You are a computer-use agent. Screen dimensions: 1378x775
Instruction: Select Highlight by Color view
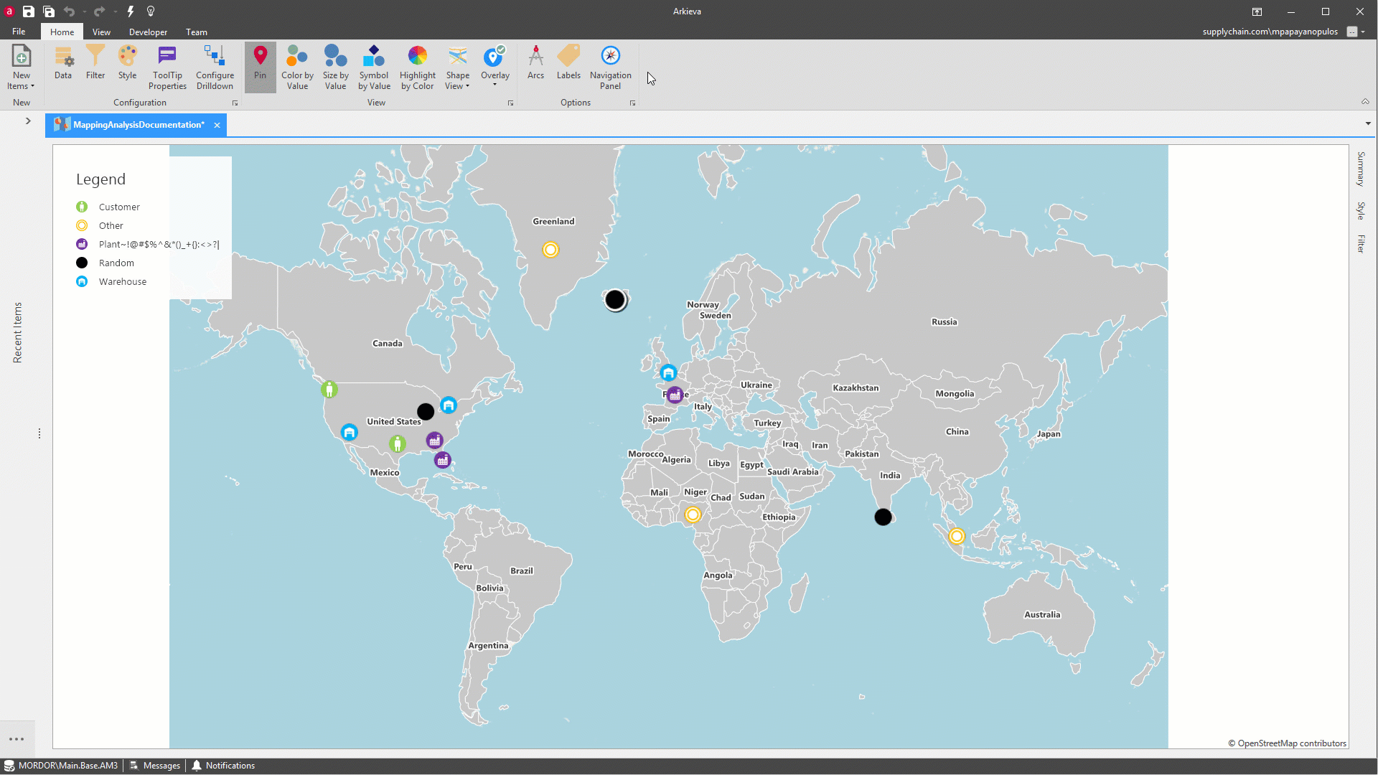417,67
